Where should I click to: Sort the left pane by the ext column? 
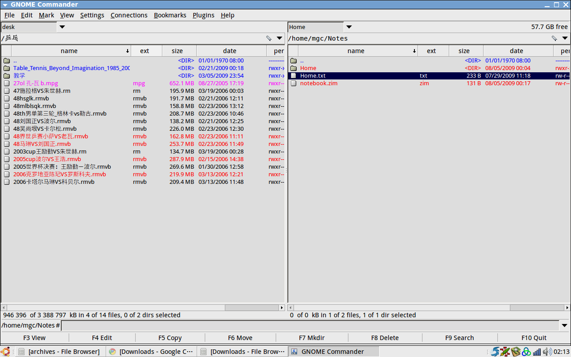point(147,51)
